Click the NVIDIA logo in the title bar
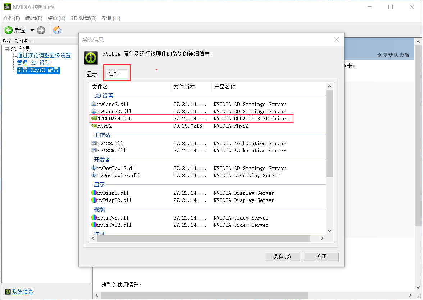The width and height of the screenshot is (423, 300). (x=8, y=6)
